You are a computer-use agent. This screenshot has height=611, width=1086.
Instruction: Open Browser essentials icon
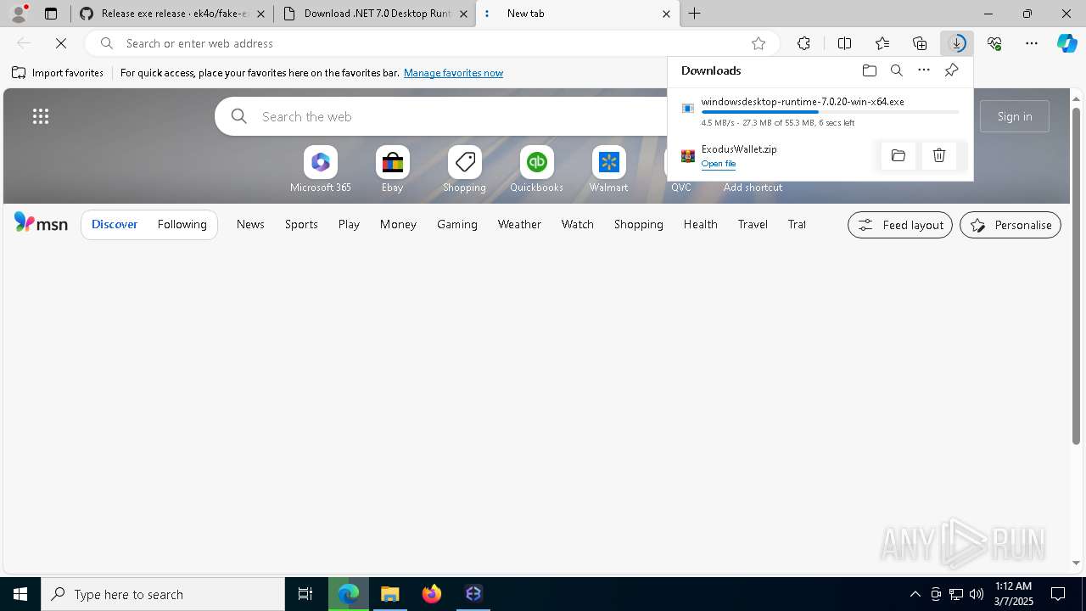[994, 43]
